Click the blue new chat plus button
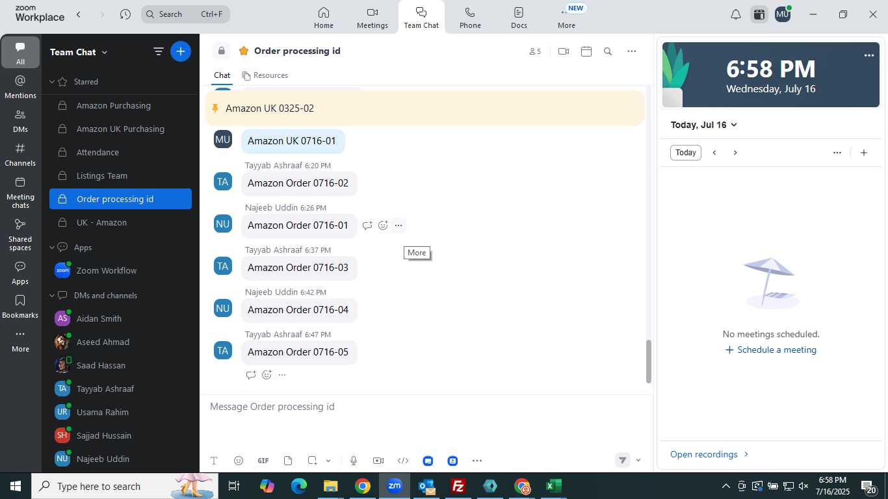 point(181,51)
